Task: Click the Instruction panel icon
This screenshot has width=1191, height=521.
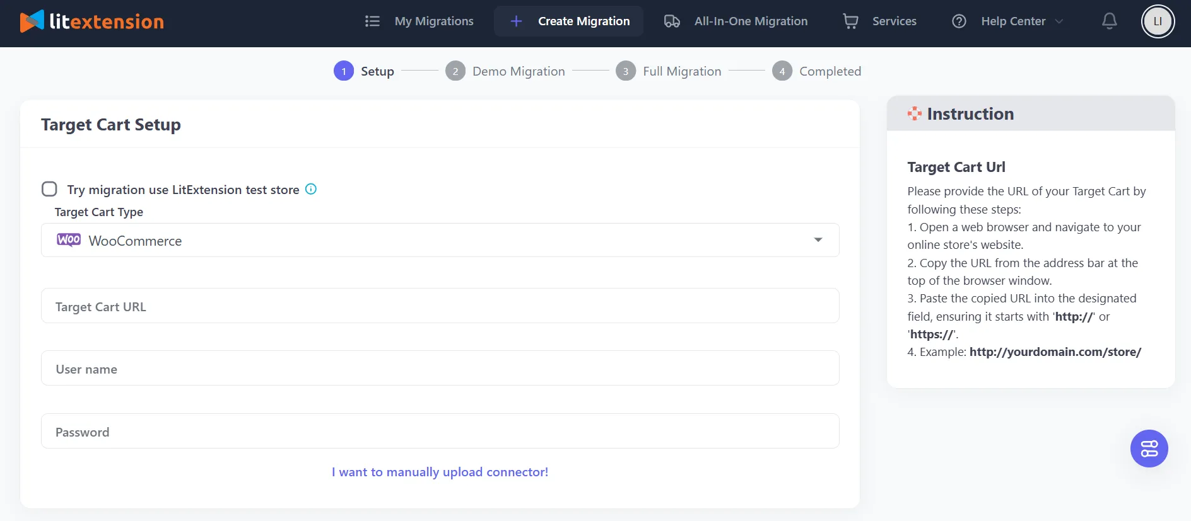Action: (x=914, y=113)
